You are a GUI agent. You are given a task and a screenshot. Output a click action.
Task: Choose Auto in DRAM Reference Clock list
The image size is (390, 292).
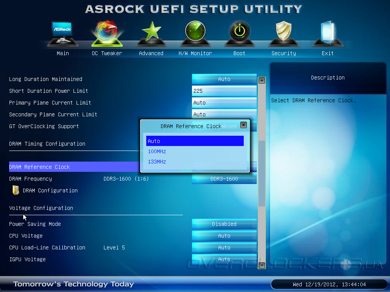[195, 141]
